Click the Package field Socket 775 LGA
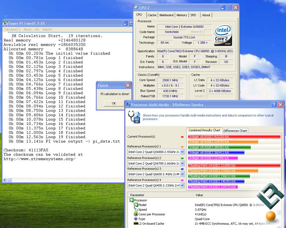 click(x=184, y=37)
